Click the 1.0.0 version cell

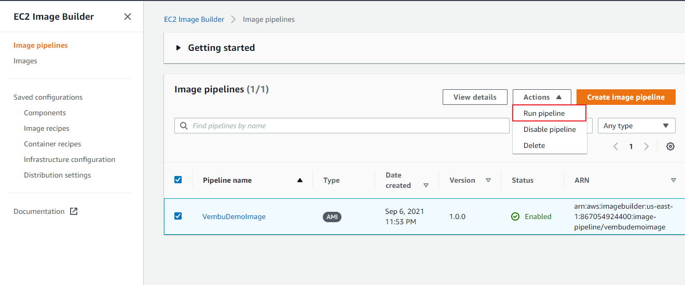[458, 216]
